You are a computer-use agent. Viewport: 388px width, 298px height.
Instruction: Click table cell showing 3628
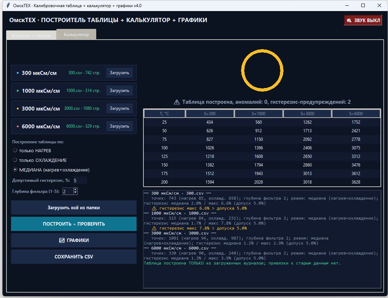(356, 182)
